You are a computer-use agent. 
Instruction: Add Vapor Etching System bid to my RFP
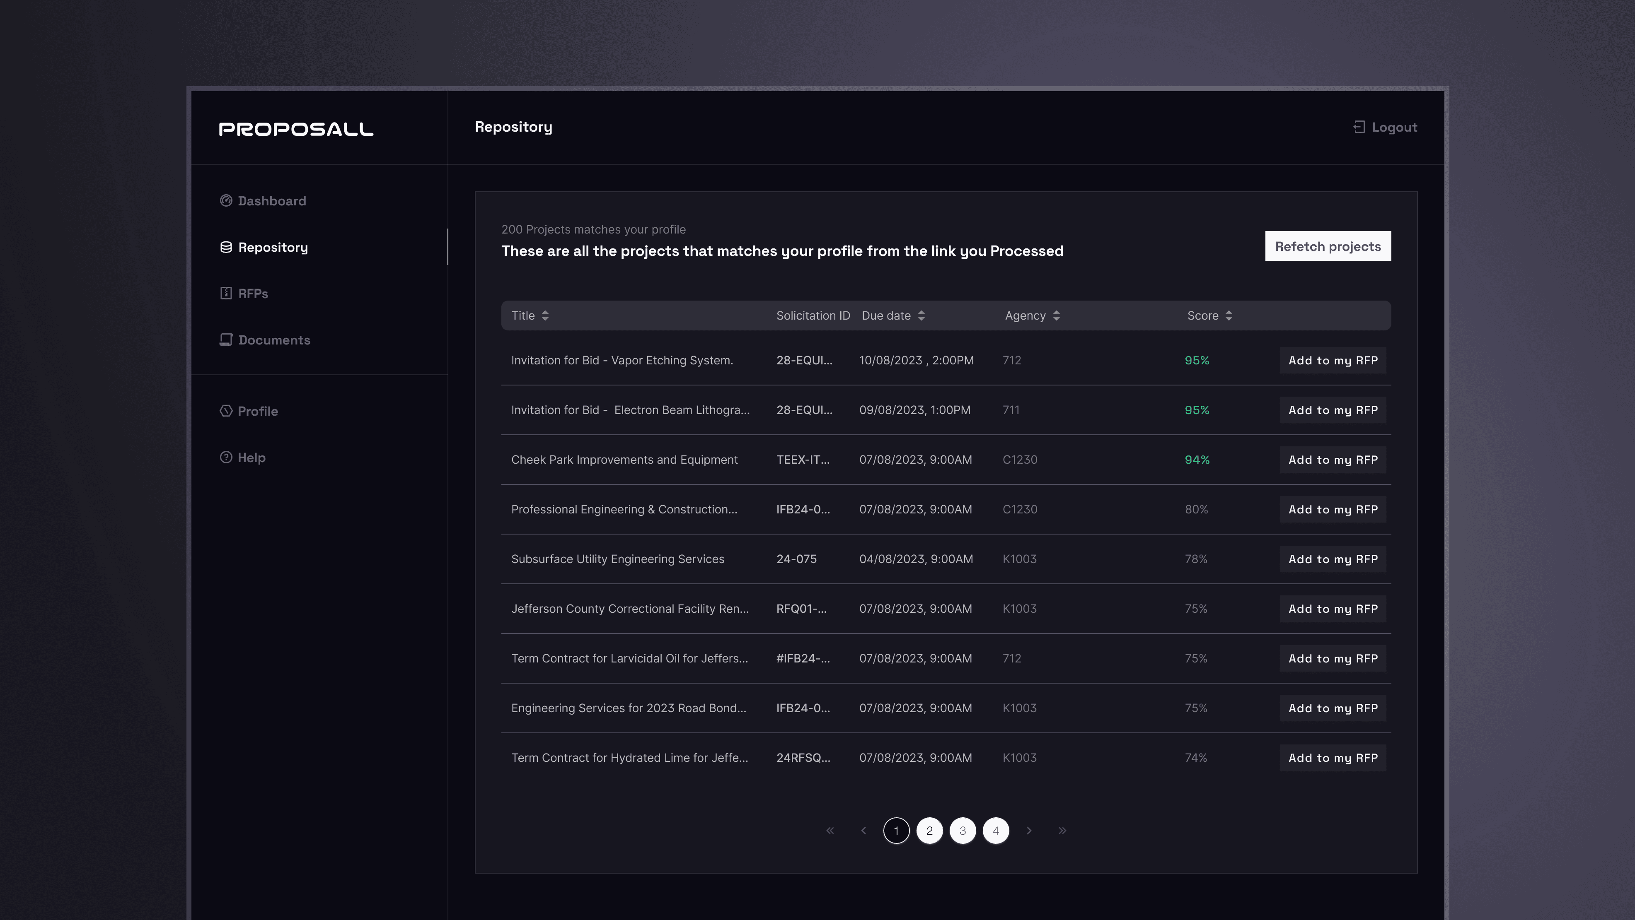[x=1332, y=360]
